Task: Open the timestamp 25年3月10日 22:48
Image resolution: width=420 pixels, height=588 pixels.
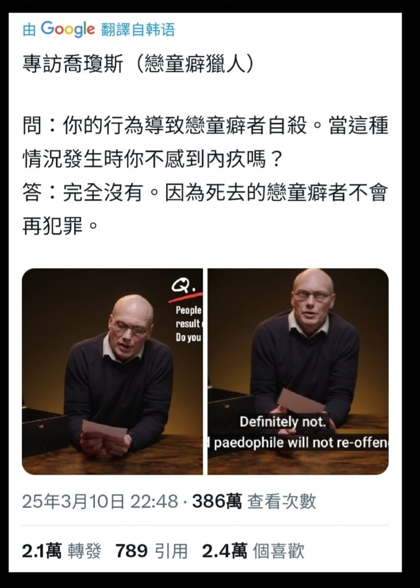Action: pyautogui.click(x=100, y=501)
